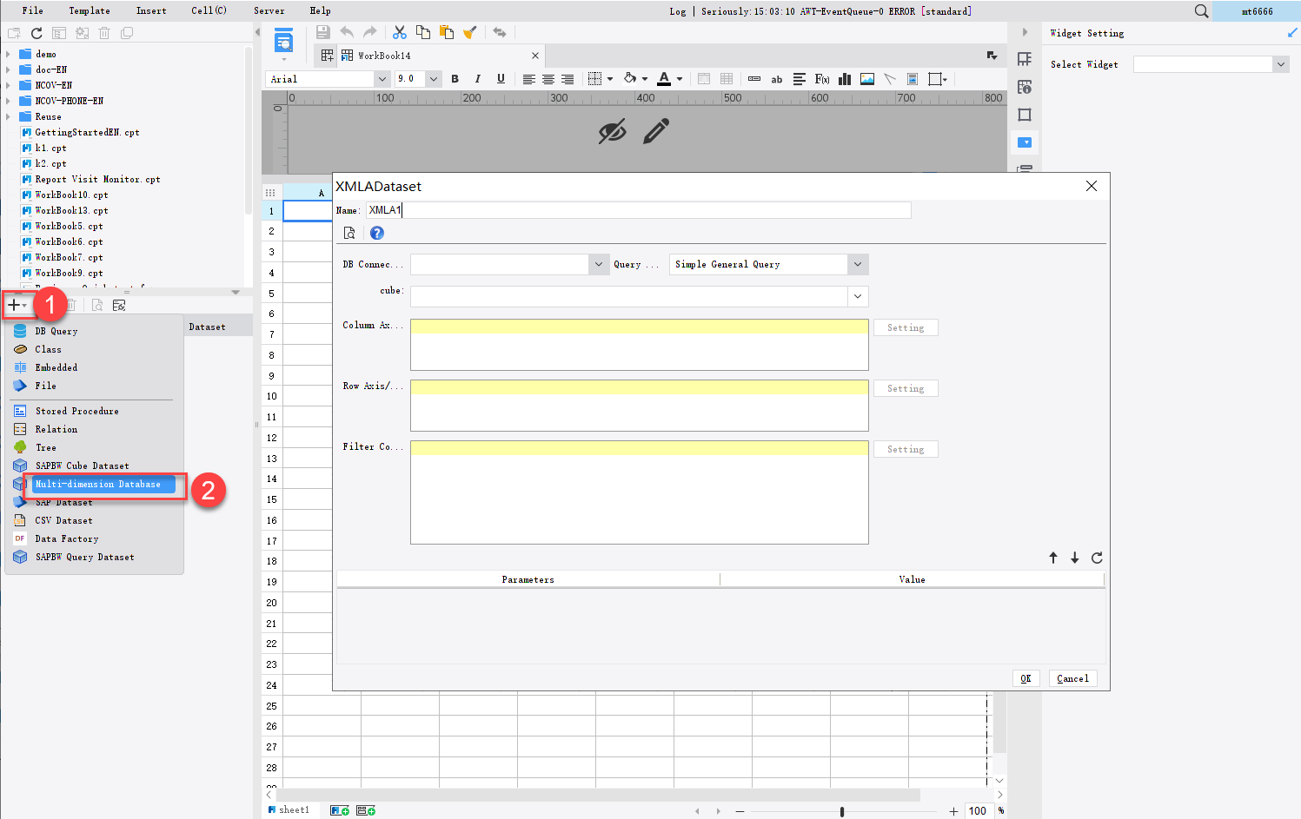This screenshot has width=1301, height=819.
Task: Expand the demo folder in file tree
Action: coord(9,54)
